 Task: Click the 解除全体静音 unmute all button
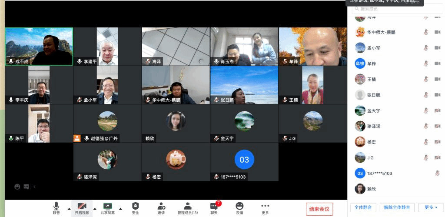[396, 207]
